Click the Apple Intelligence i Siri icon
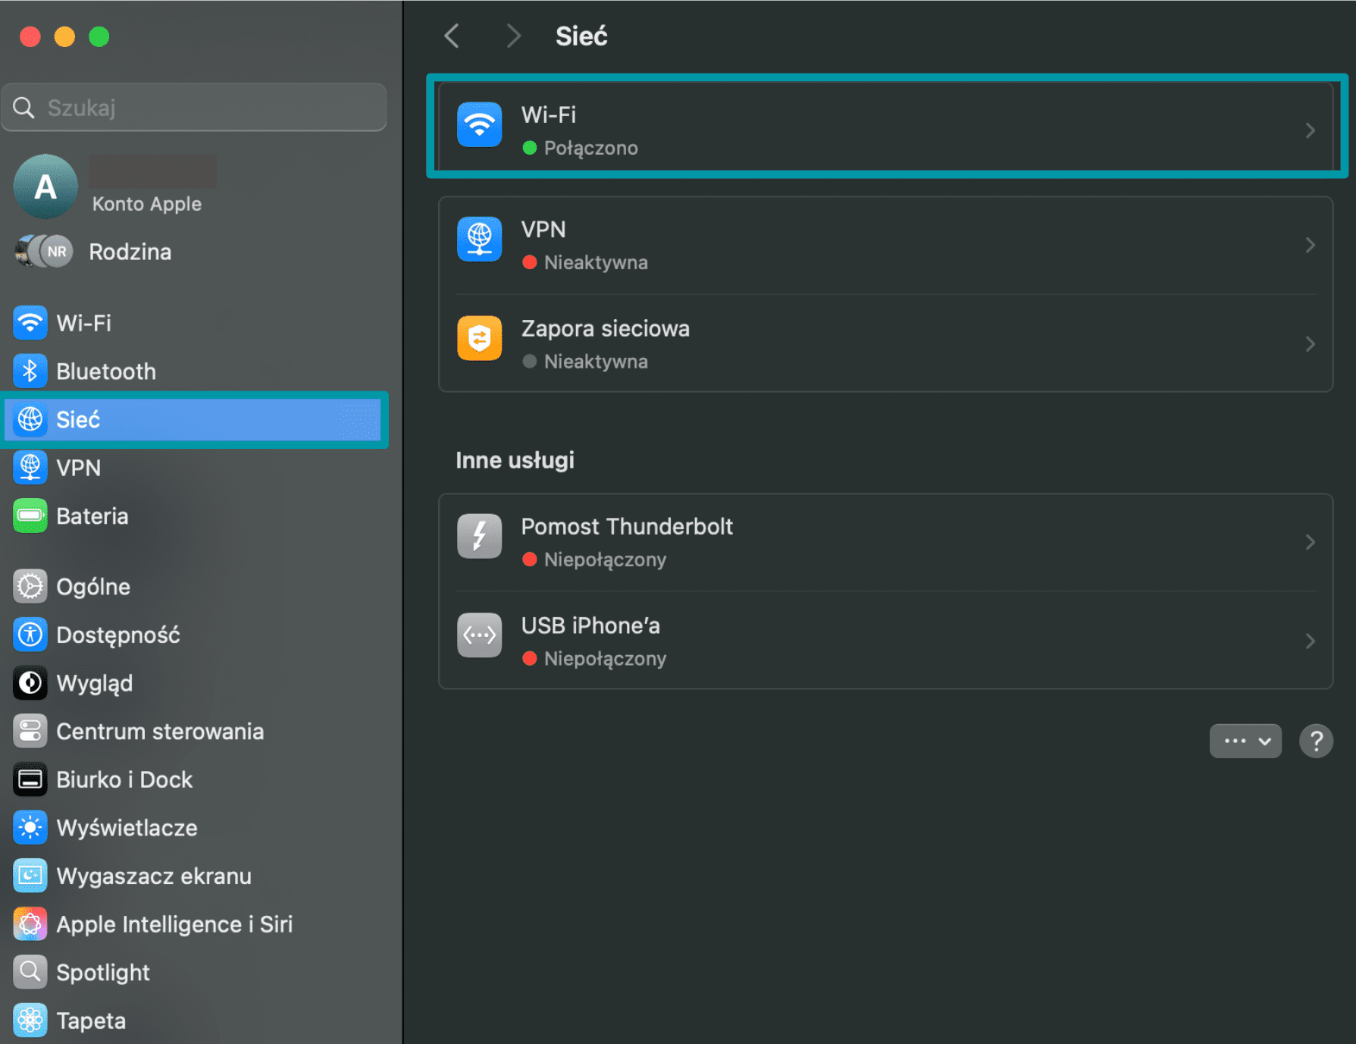The height and width of the screenshot is (1044, 1356). (30, 924)
